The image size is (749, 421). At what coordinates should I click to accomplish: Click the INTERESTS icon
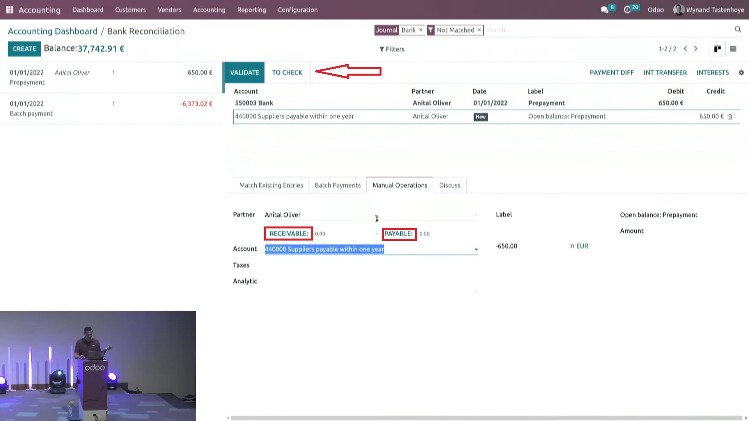(x=712, y=73)
